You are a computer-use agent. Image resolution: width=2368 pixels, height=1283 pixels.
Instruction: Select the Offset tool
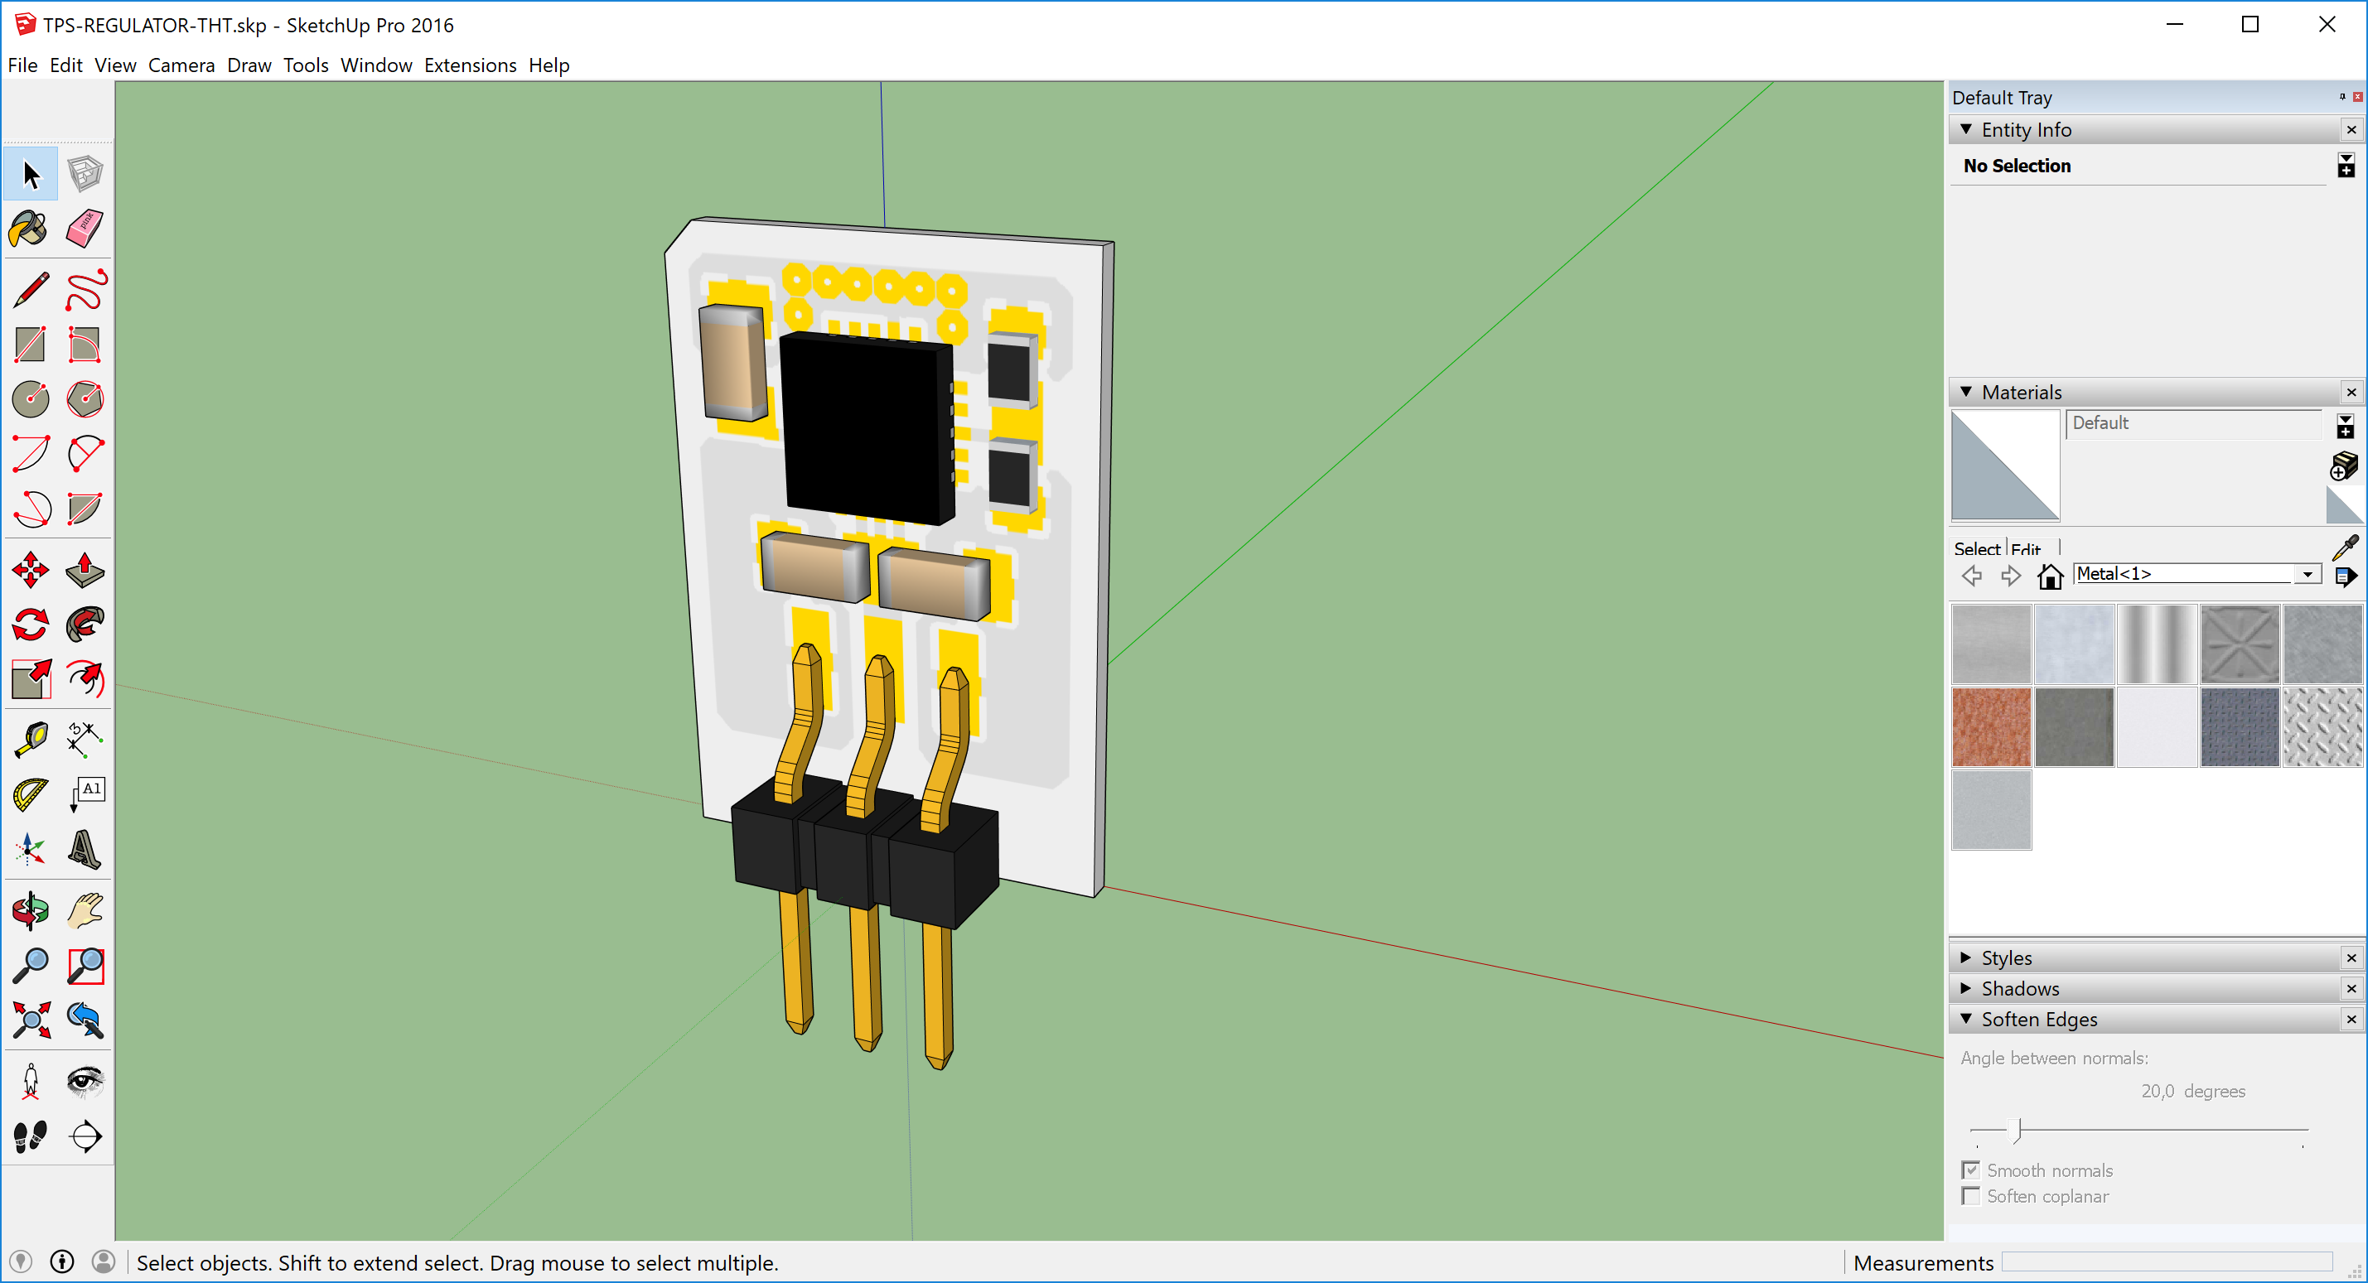85,679
